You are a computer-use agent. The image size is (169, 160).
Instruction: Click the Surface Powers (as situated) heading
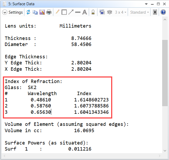point(47,143)
